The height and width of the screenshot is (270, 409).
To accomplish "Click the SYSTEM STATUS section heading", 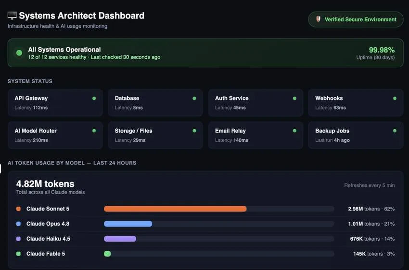I will click(x=30, y=81).
